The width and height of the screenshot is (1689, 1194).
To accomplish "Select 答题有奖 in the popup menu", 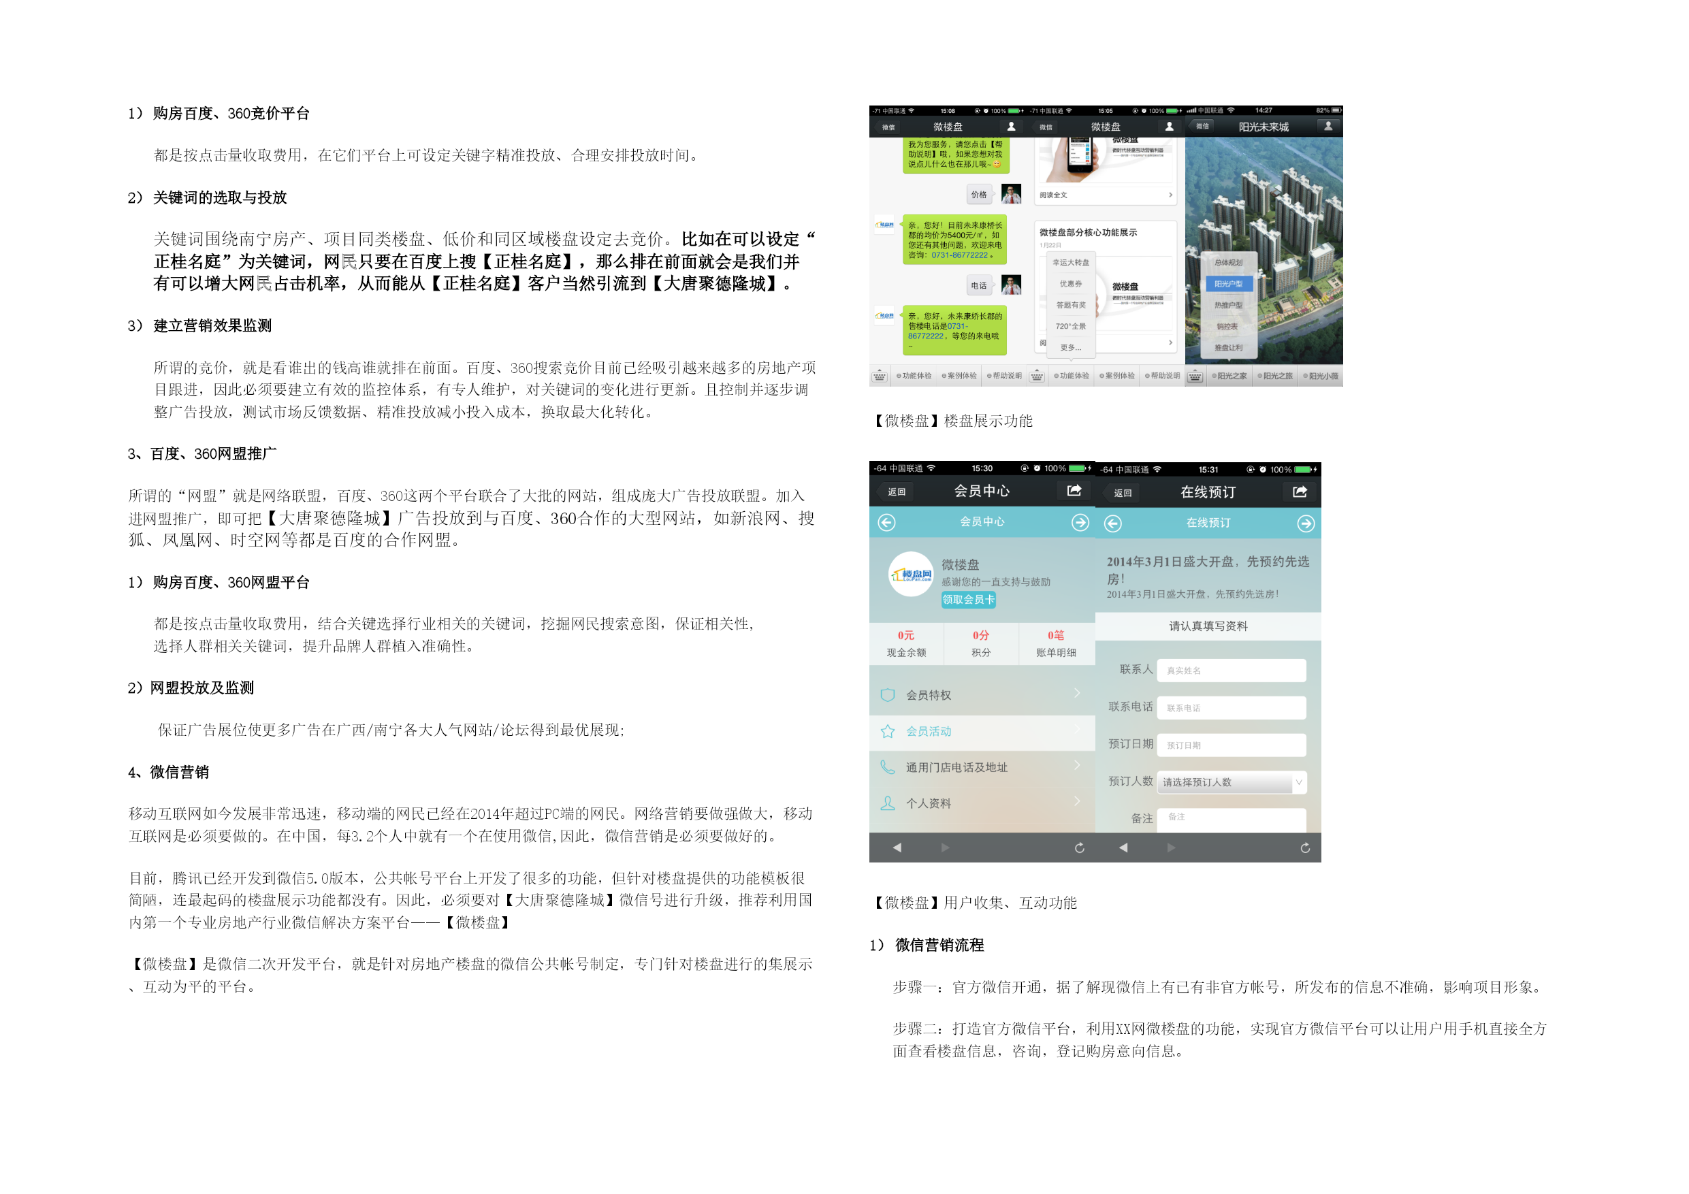I will pos(1070,305).
